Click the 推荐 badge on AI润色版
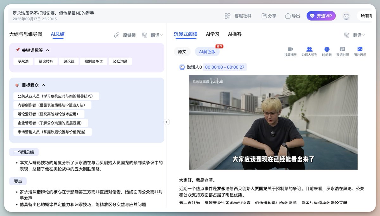This screenshot has height=216, width=380. 219,46
